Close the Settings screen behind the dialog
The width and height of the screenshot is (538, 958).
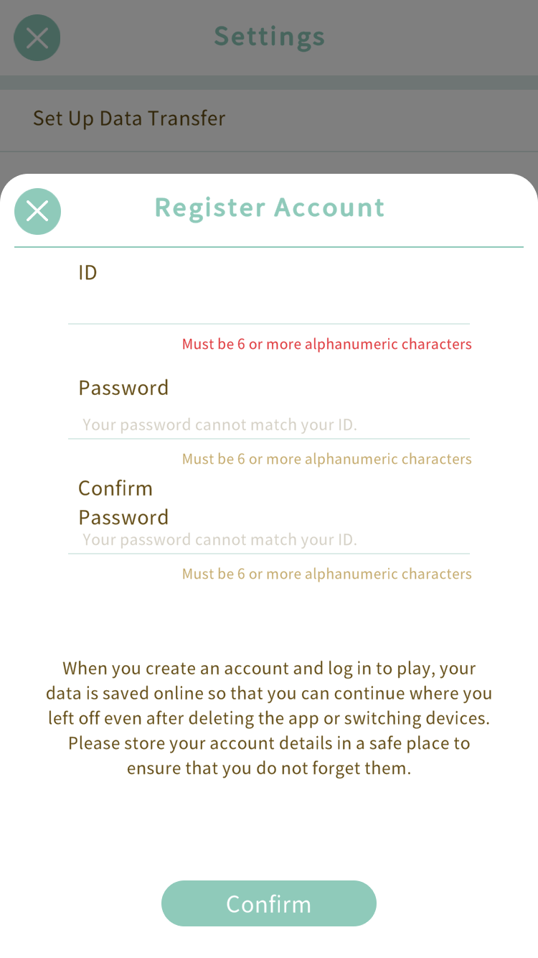point(37,37)
